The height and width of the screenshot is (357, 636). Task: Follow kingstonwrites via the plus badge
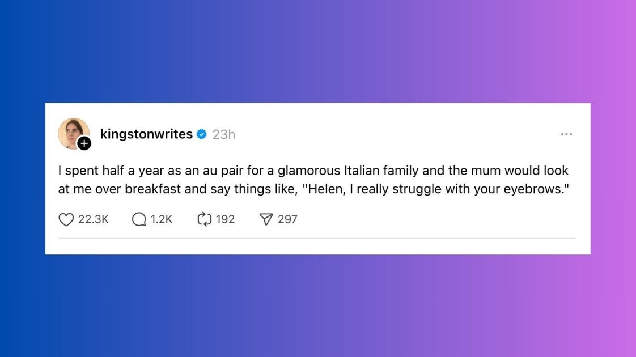click(84, 143)
